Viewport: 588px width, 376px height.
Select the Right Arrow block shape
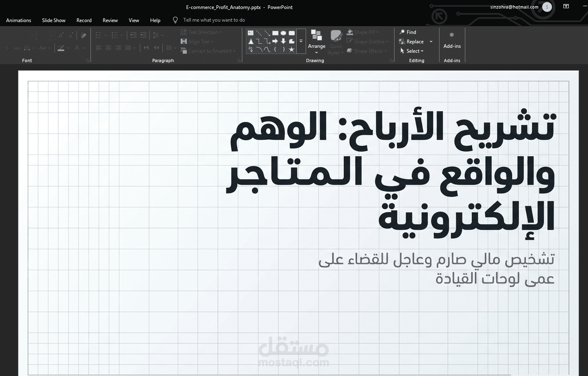[x=275, y=41]
